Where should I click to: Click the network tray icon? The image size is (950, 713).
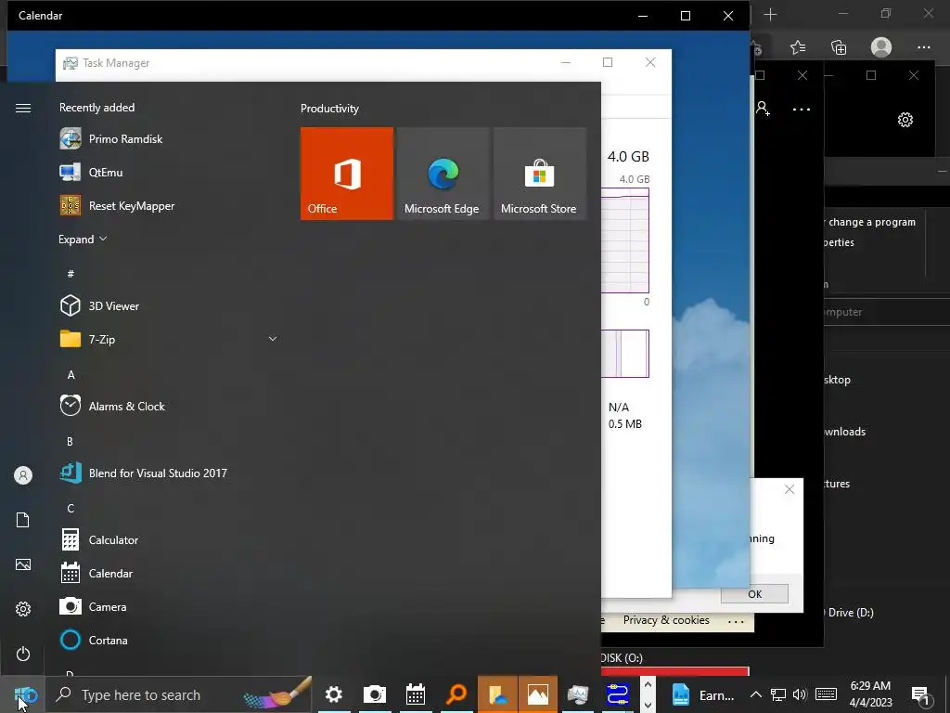pos(778,694)
